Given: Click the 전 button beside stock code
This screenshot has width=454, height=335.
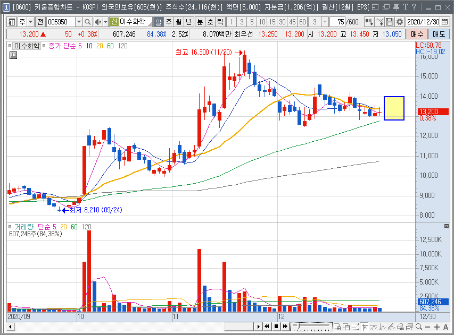Looking at the screenshot, I should click(40, 22).
